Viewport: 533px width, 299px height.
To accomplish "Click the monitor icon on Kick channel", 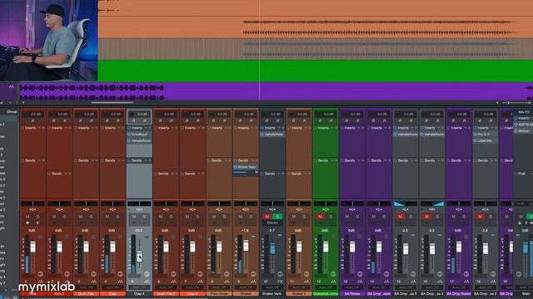I will (37, 223).
